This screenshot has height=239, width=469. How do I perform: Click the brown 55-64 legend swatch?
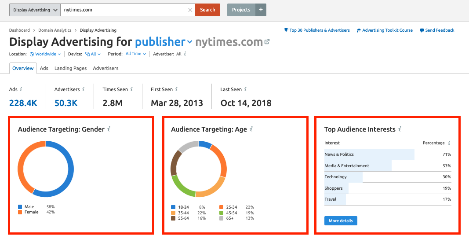coord(173,218)
